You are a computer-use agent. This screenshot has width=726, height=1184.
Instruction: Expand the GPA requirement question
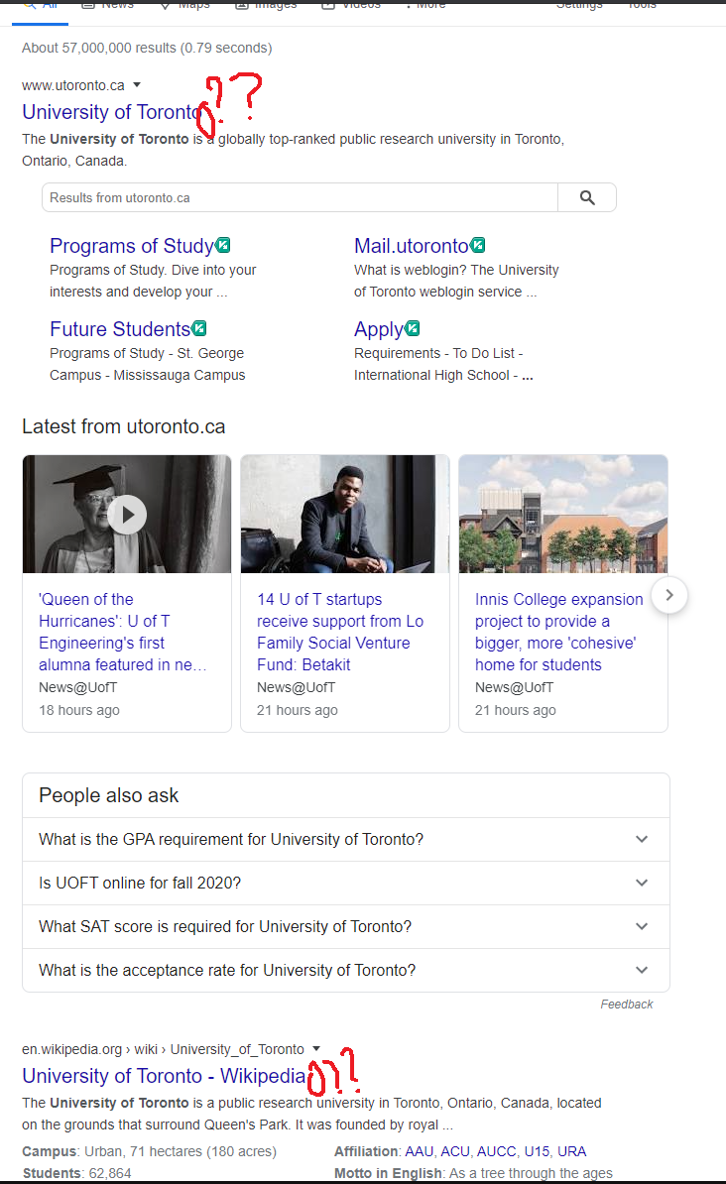[x=642, y=839]
